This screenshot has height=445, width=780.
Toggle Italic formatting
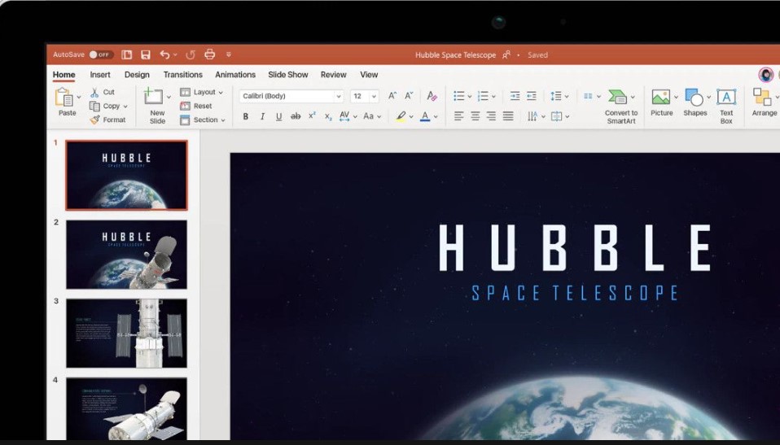pyautogui.click(x=262, y=116)
